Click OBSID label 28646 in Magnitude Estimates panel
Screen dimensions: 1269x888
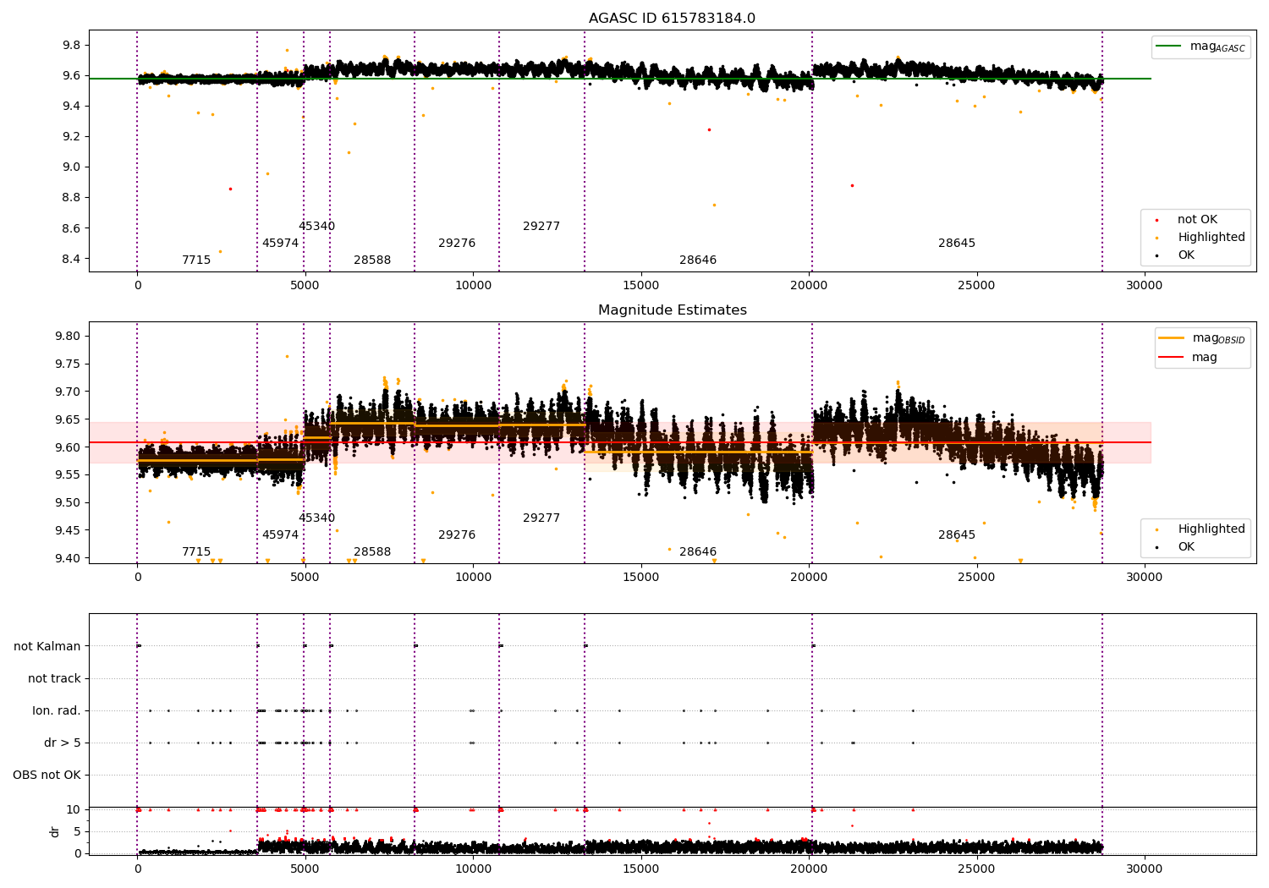click(x=698, y=552)
